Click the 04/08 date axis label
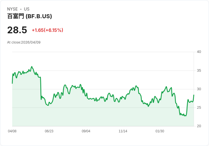Viewport: 209px width, 146px height. 12,131
